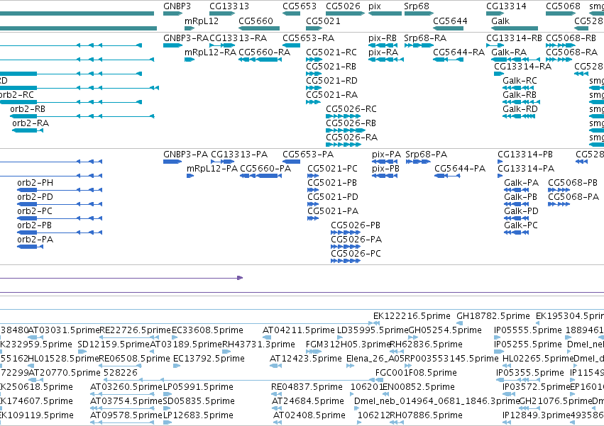Select the Galk gene label
This screenshot has width=604, height=426.
(x=500, y=21)
